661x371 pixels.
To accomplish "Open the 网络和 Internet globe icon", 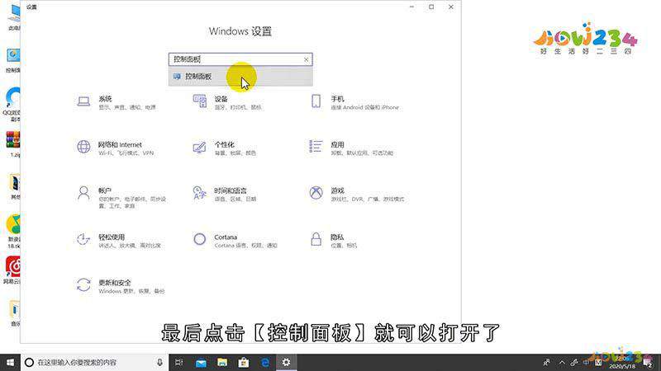I will (83, 147).
